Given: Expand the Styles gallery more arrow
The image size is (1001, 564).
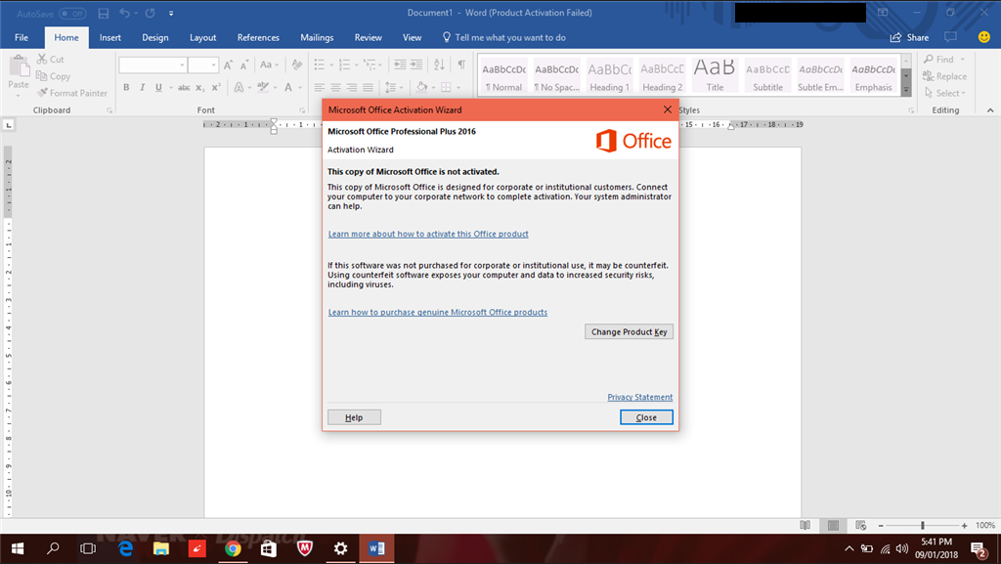Looking at the screenshot, I should click(x=906, y=89).
